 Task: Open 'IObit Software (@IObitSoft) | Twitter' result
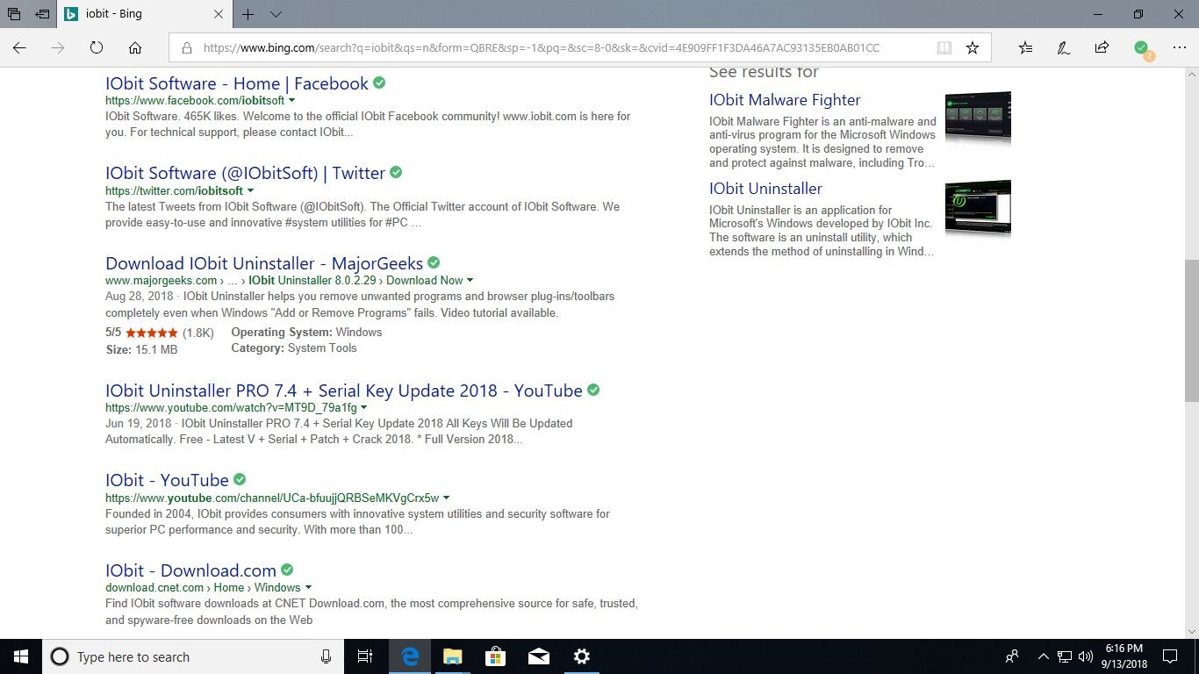pos(245,173)
